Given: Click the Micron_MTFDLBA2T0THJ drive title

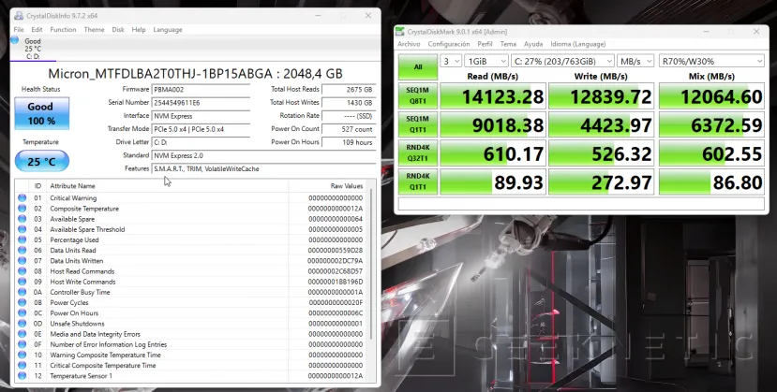Looking at the screenshot, I should pos(195,74).
